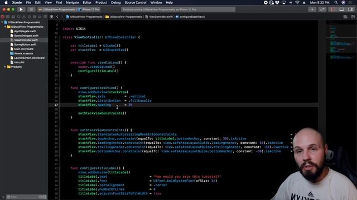Open the Debug menu
The height and width of the screenshot is (200, 357).
click(116, 3)
